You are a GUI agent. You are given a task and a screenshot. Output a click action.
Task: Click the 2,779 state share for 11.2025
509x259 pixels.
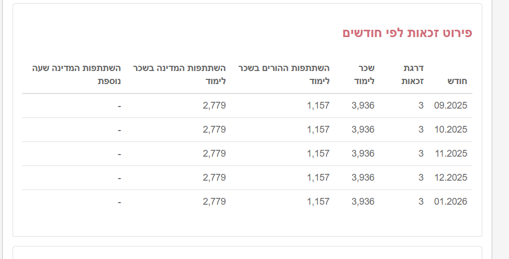(214, 154)
